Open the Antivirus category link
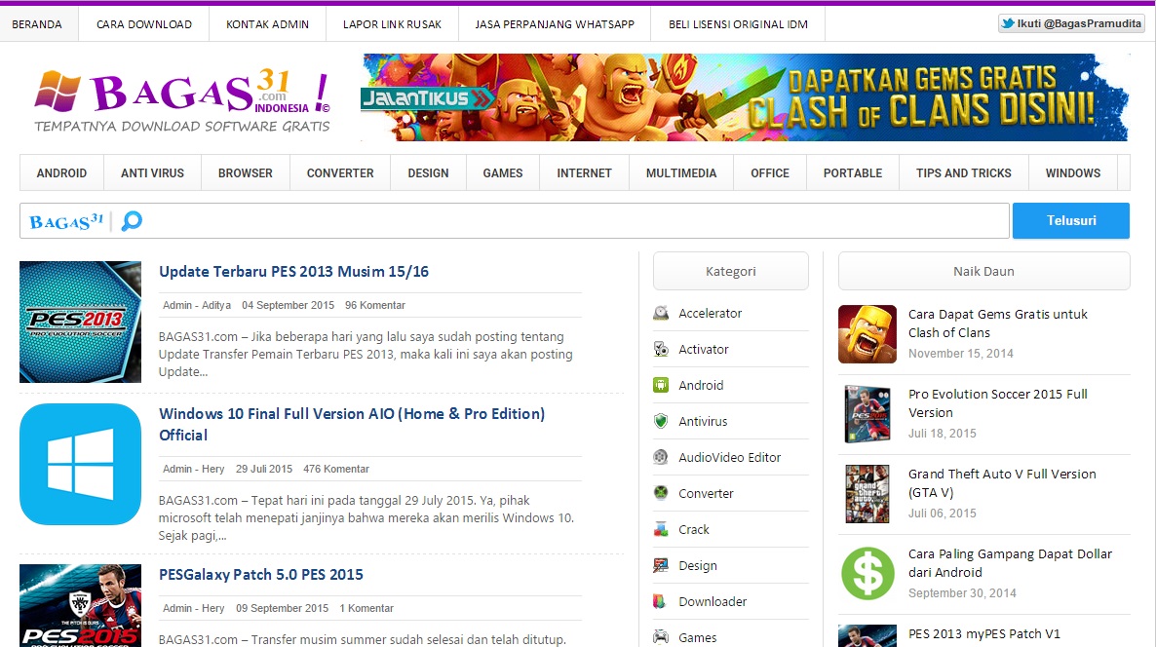Screen dimensions: 1156x647 pyautogui.click(x=703, y=422)
